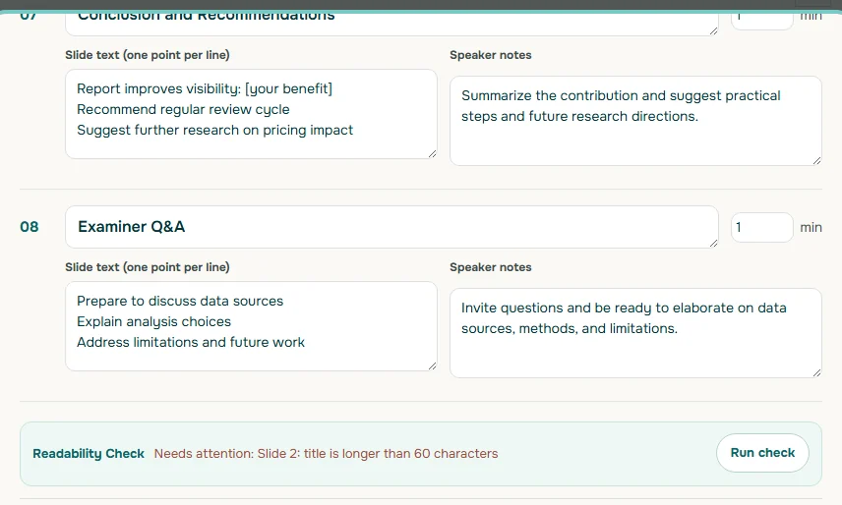Click the Run check button
This screenshot has width=842, height=505.
762,453
